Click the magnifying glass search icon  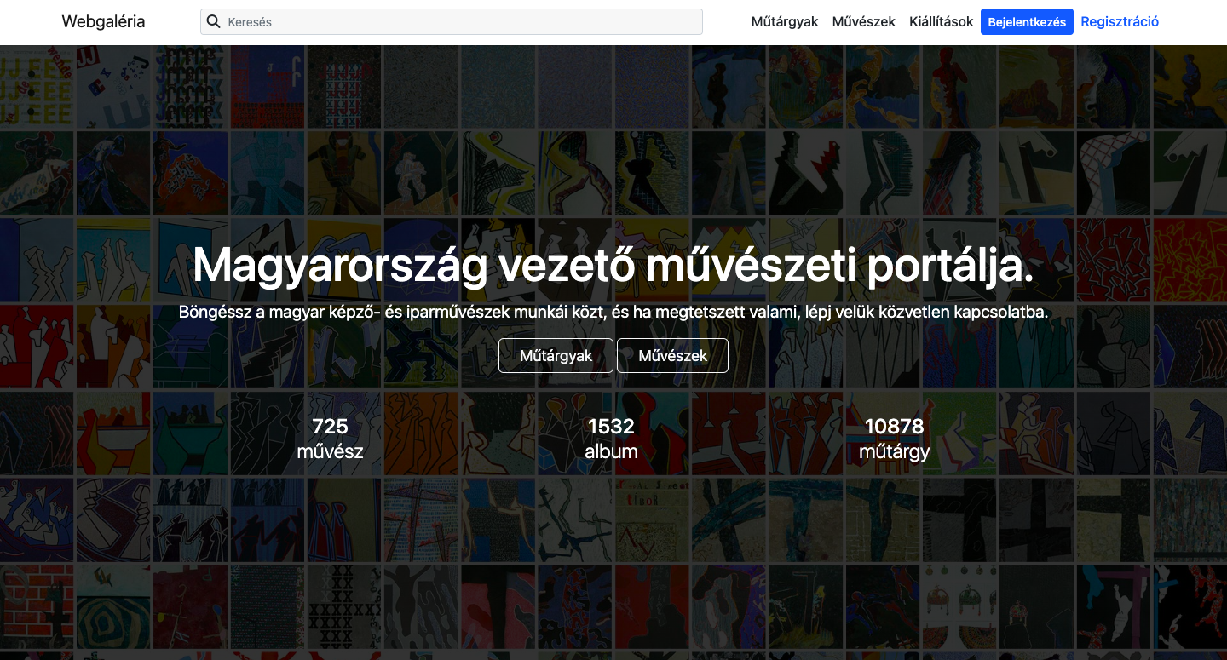click(x=214, y=22)
